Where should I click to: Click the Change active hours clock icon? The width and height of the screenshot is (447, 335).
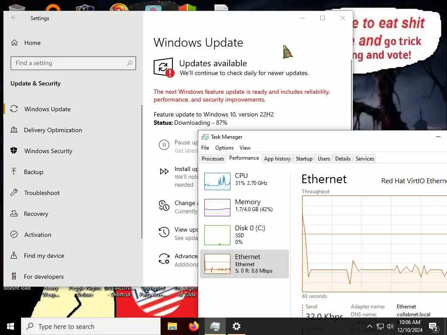click(164, 205)
